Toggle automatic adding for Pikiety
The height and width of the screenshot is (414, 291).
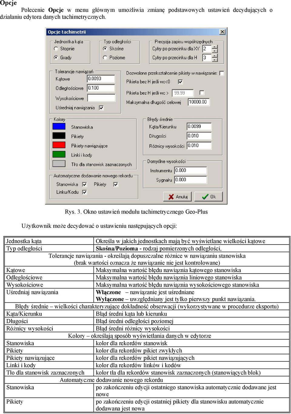click(x=115, y=184)
